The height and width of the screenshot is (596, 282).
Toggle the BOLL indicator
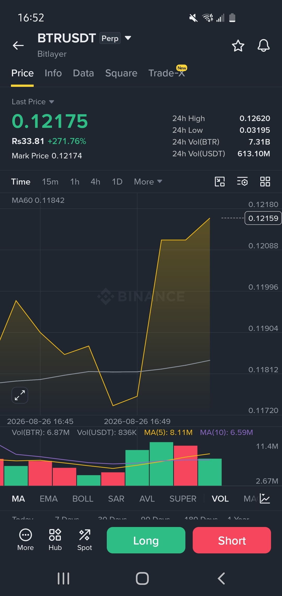click(83, 499)
